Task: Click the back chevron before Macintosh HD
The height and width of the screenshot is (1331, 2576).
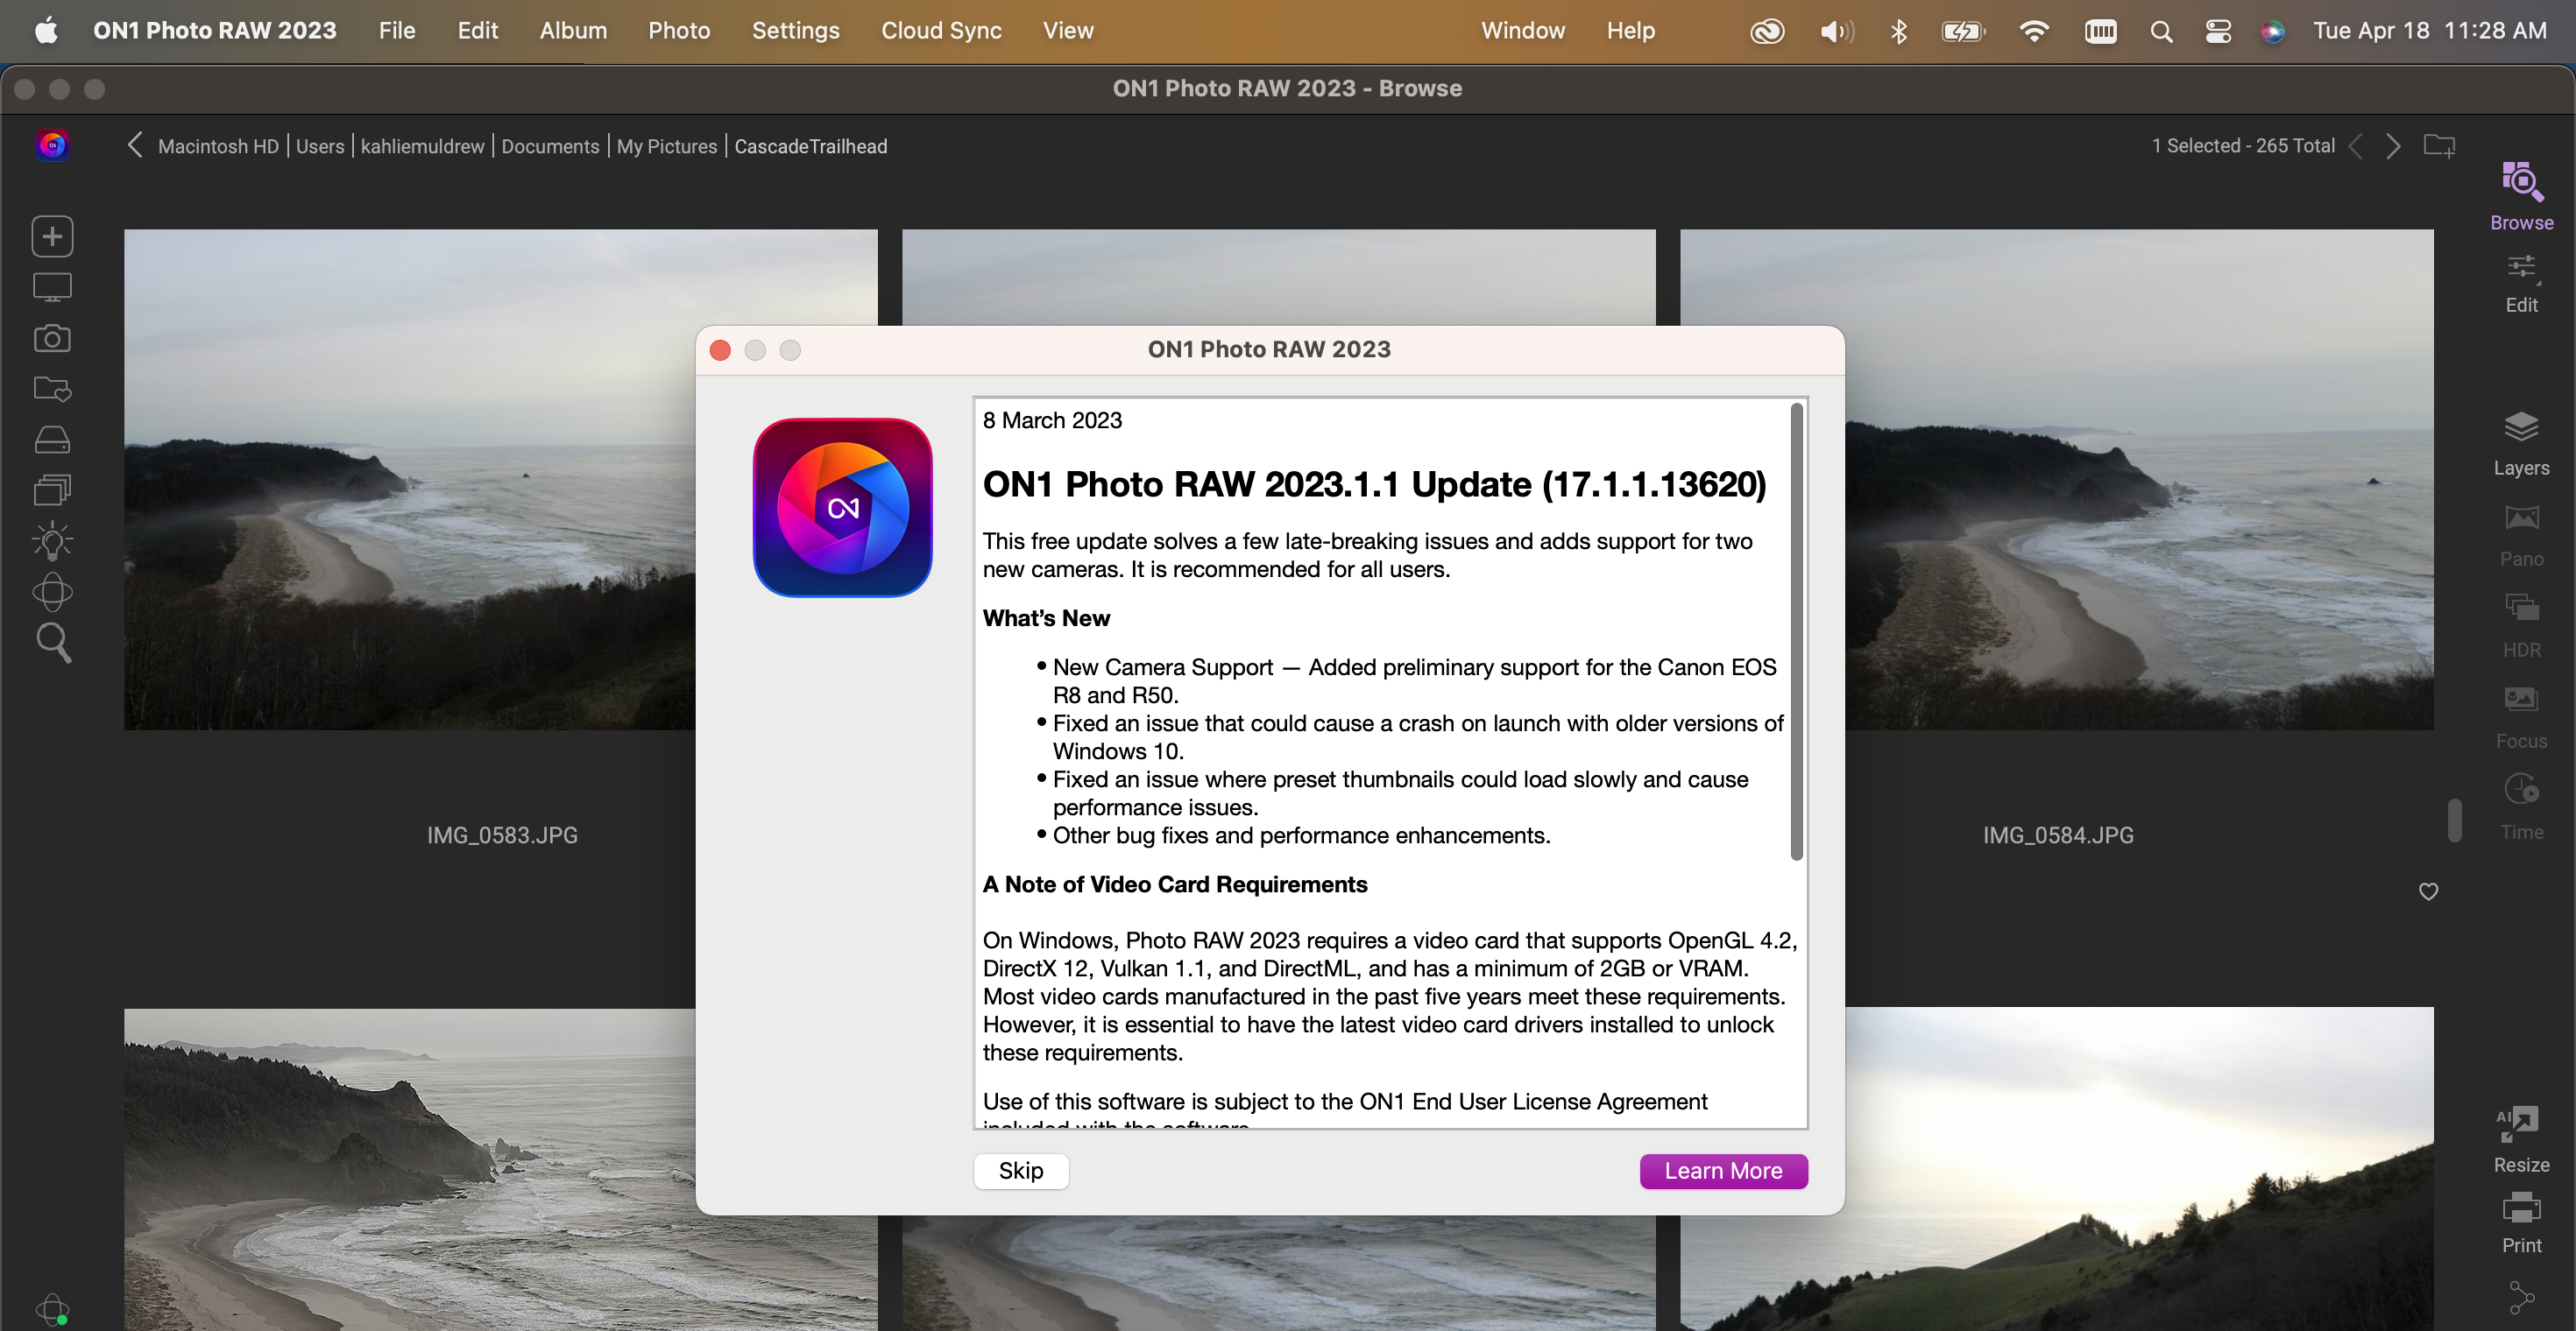Action: coord(135,144)
